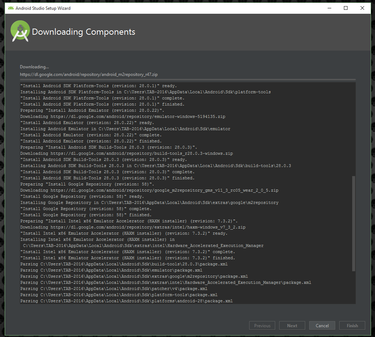This screenshot has width=375, height=337.
Task: Select the haxm-windows_v7_3_2.zip download log line
Action: 133,227
